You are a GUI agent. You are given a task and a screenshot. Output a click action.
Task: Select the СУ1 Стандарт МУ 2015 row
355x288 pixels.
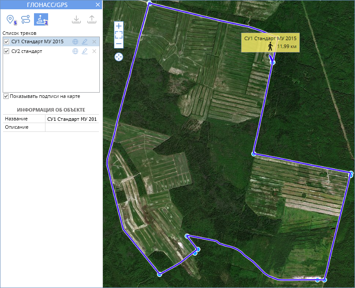tap(51, 41)
